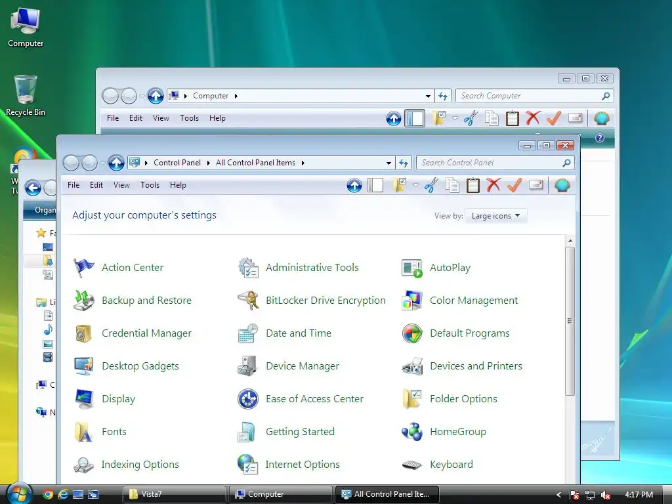Open Administrative Tools gear icon

coord(248,268)
